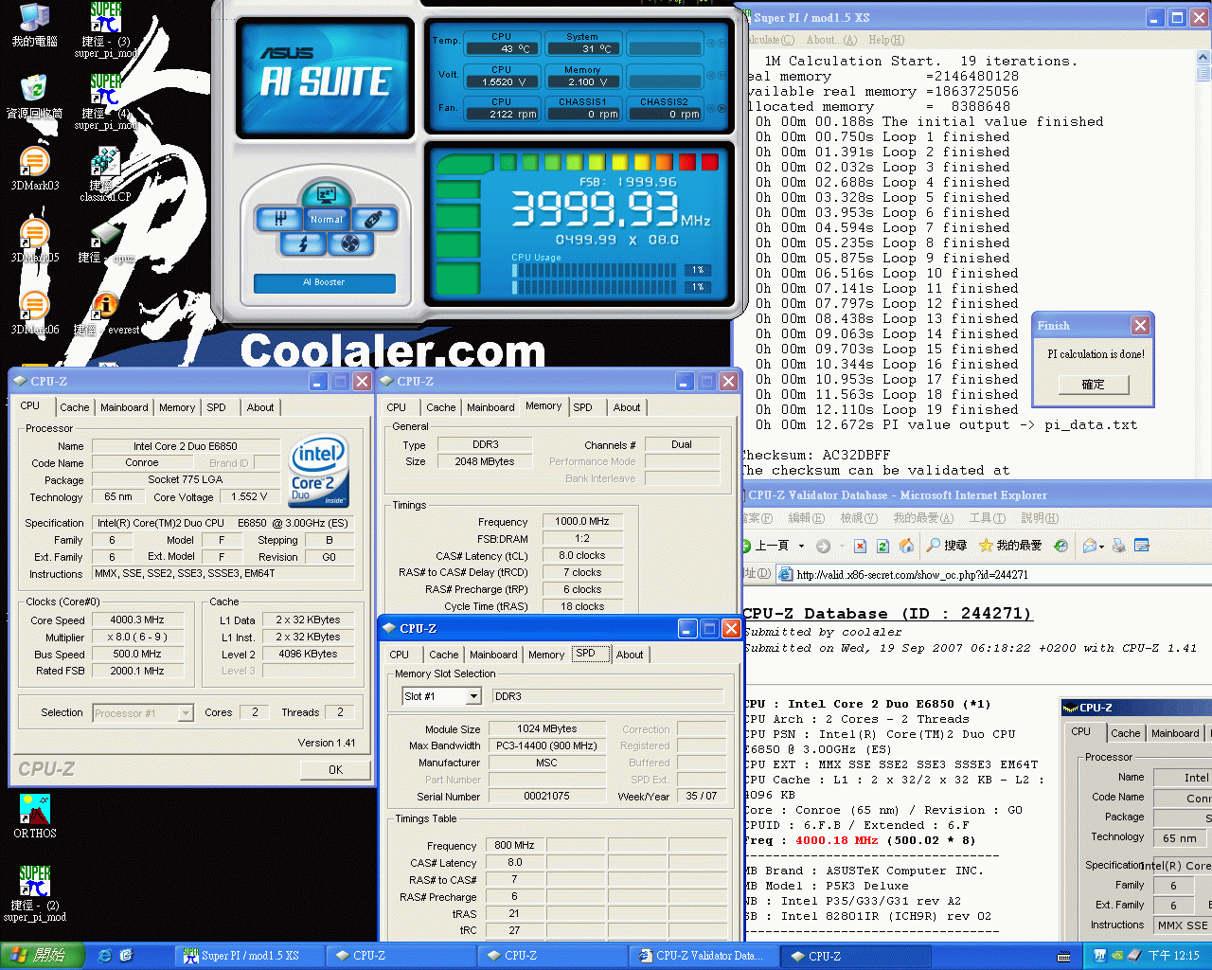Select Memory tab in CPU-Z SPD window

tap(546, 655)
